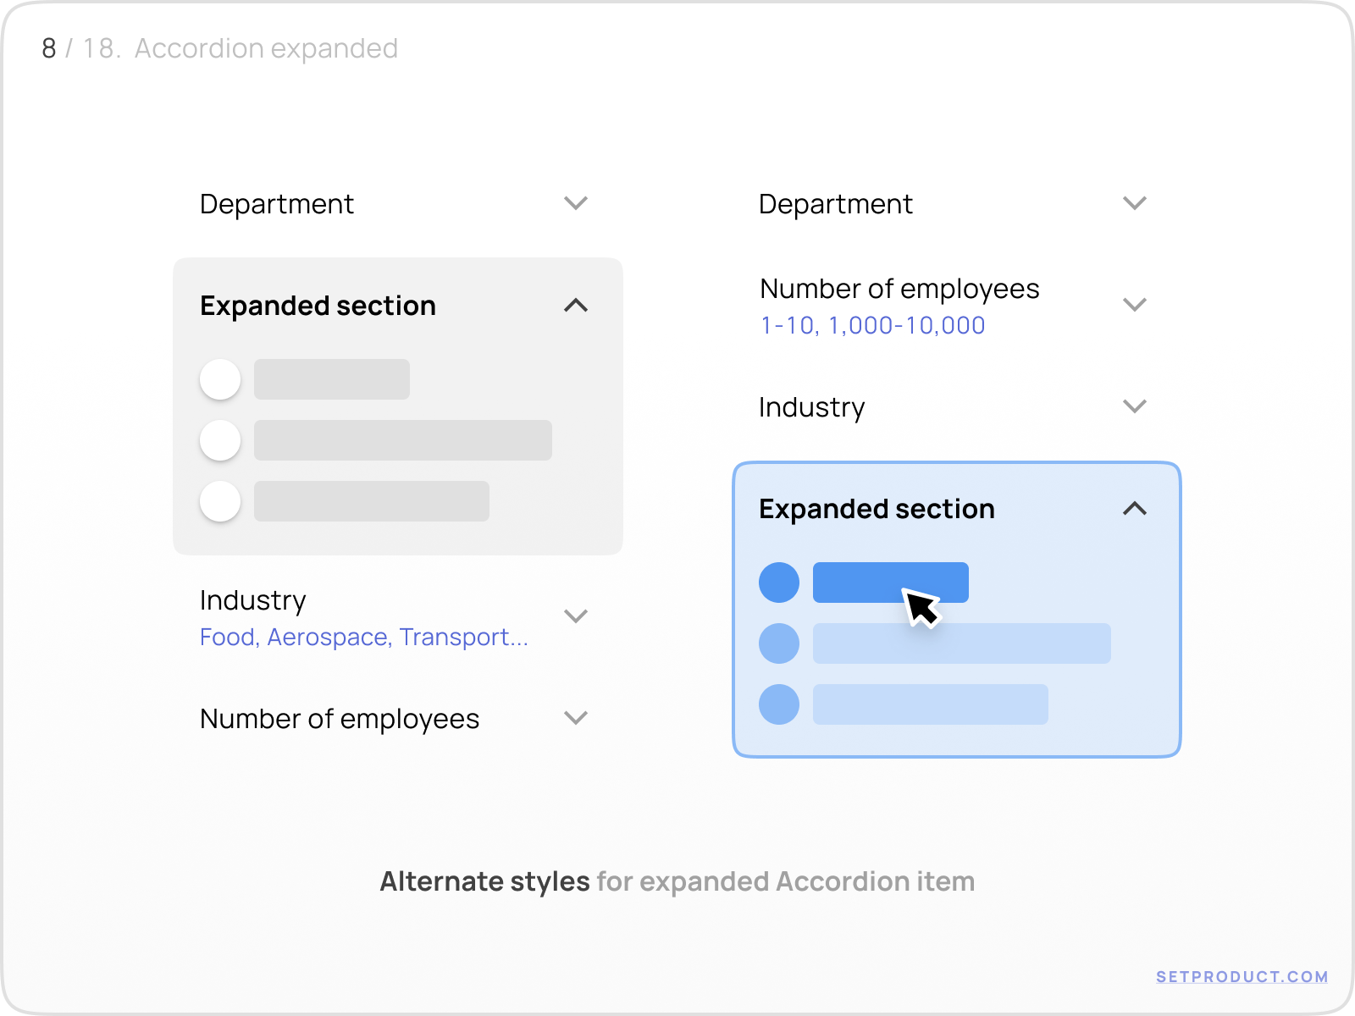Click the 1-10, 1,000-10,000 selection text
The image size is (1355, 1016).
pos(871,325)
